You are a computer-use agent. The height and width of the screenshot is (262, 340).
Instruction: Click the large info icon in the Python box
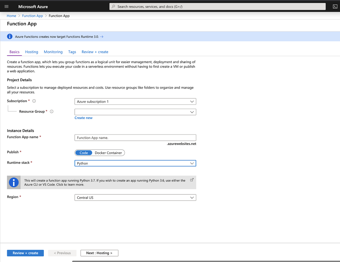pos(14,182)
